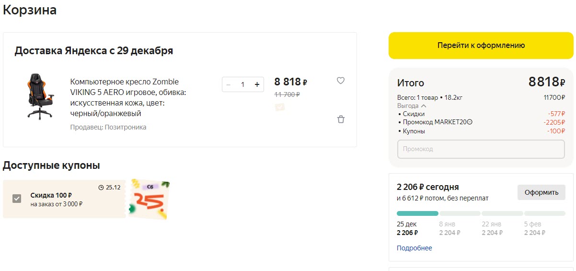Click the Промокод input field
Screen dimensions: 576x271
point(481,149)
